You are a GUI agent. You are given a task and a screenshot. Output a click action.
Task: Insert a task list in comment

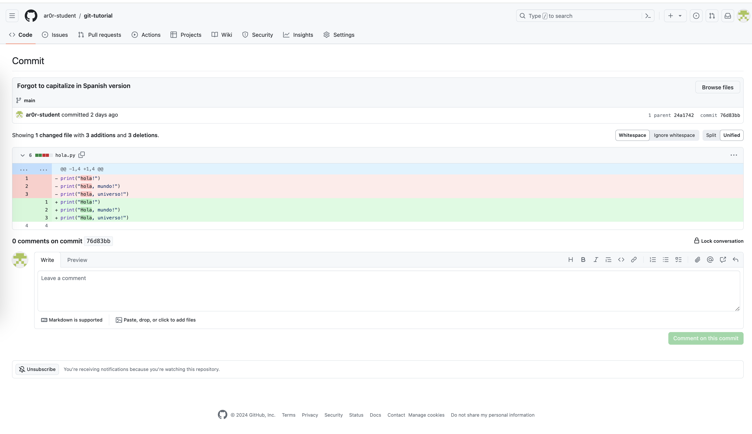(678, 260)
